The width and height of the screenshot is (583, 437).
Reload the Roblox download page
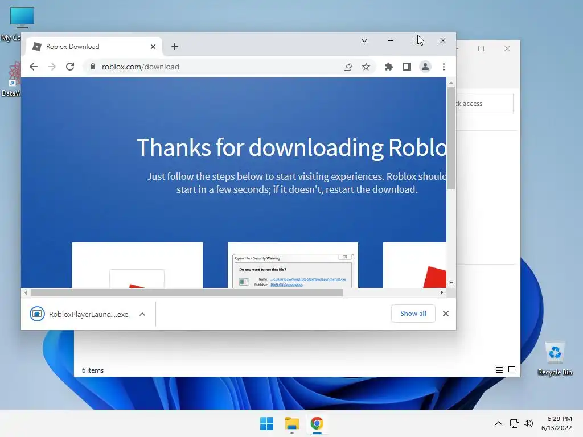70,67
